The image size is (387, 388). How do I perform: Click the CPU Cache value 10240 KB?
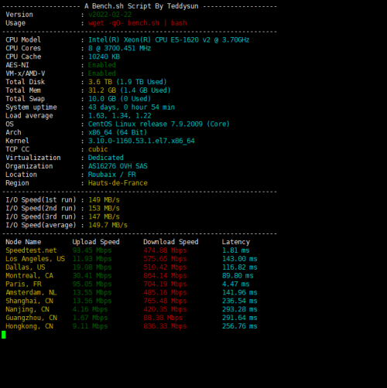point(104,56)
